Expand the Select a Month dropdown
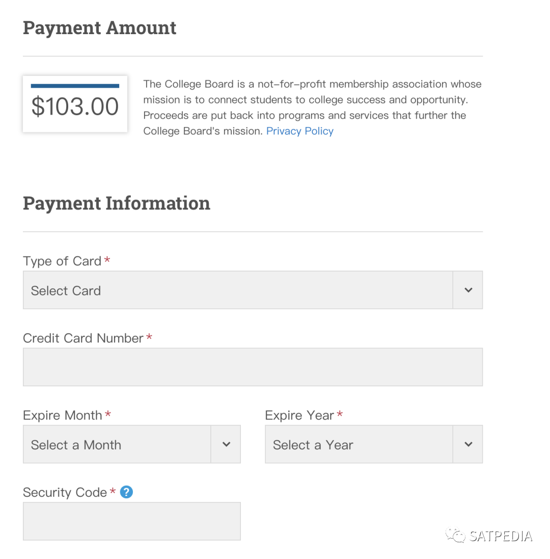Screen dimensions: 550x559 [117, 444]
